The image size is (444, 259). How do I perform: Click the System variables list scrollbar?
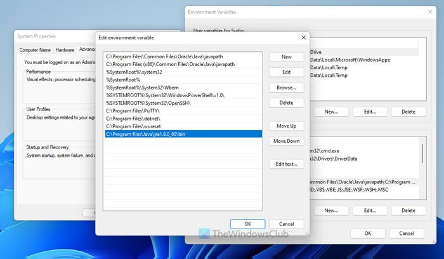[x=422, y=153]
